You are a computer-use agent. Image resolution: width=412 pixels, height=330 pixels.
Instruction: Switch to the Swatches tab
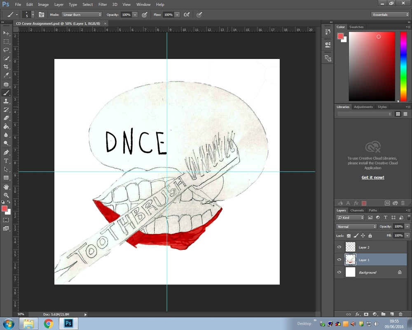pos(356,27)
